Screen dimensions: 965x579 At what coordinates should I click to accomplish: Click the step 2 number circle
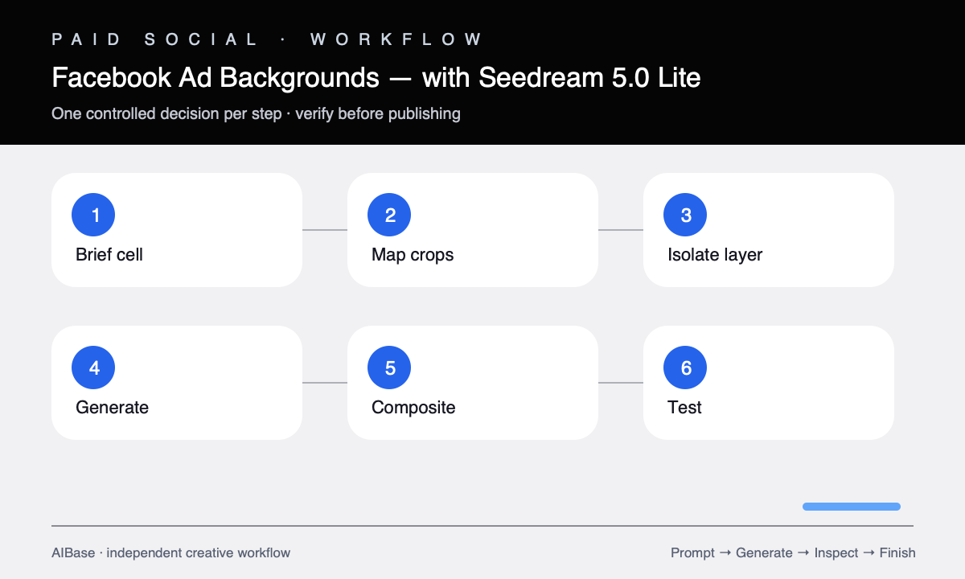pyautogui.click(x=389, y=215)
